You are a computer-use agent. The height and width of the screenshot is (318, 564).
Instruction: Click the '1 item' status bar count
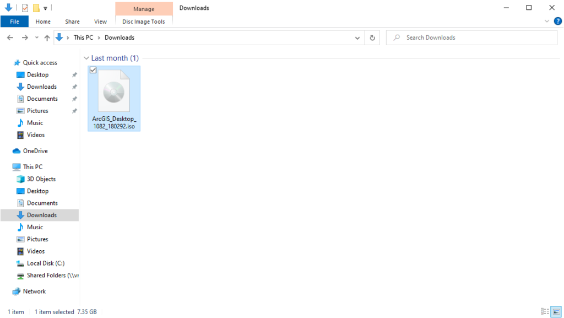(16, 312)
